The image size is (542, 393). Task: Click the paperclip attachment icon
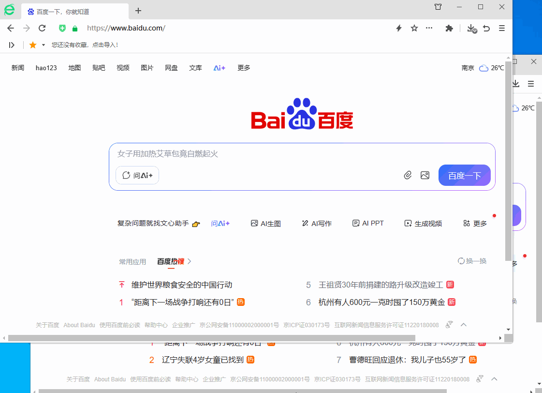408,175
